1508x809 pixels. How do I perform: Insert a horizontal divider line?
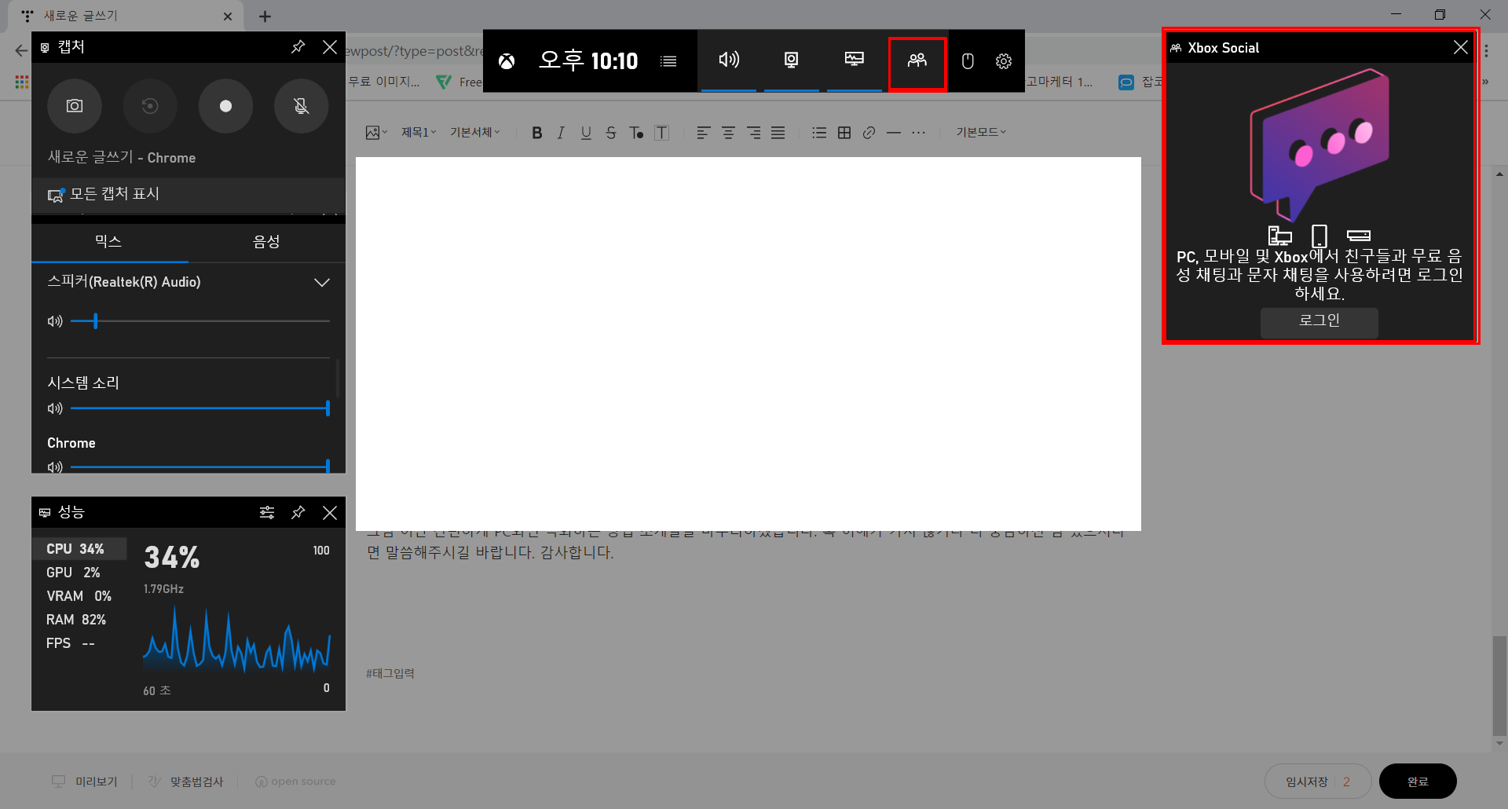coord(894,133)
